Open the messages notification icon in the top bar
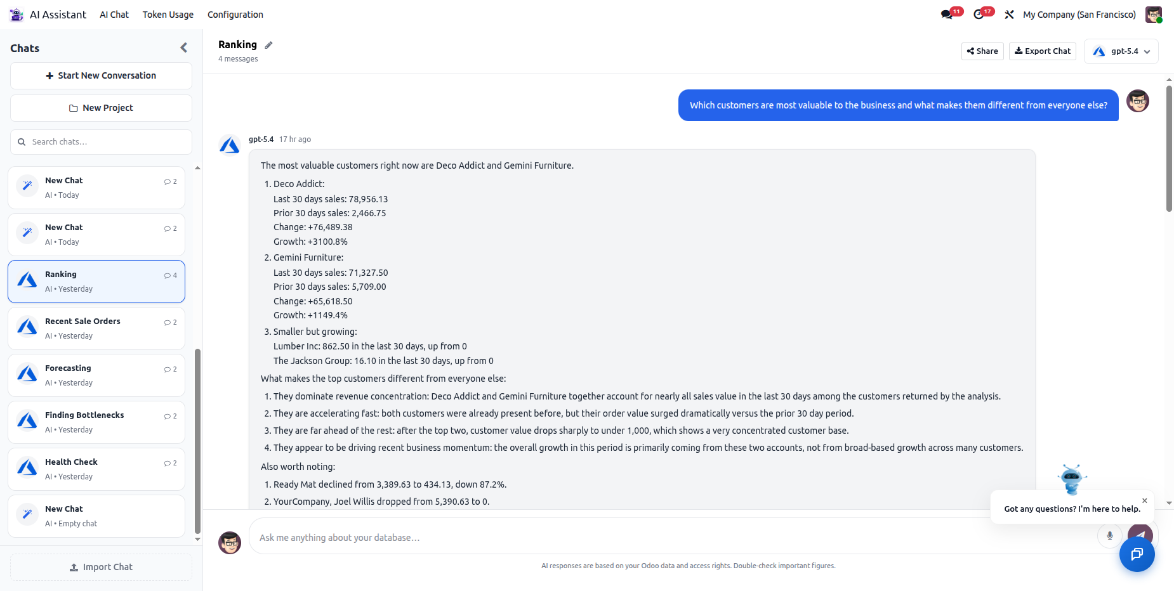This screenshot has width=1174, height=591. pyautogui.click(x=947, y=15)
